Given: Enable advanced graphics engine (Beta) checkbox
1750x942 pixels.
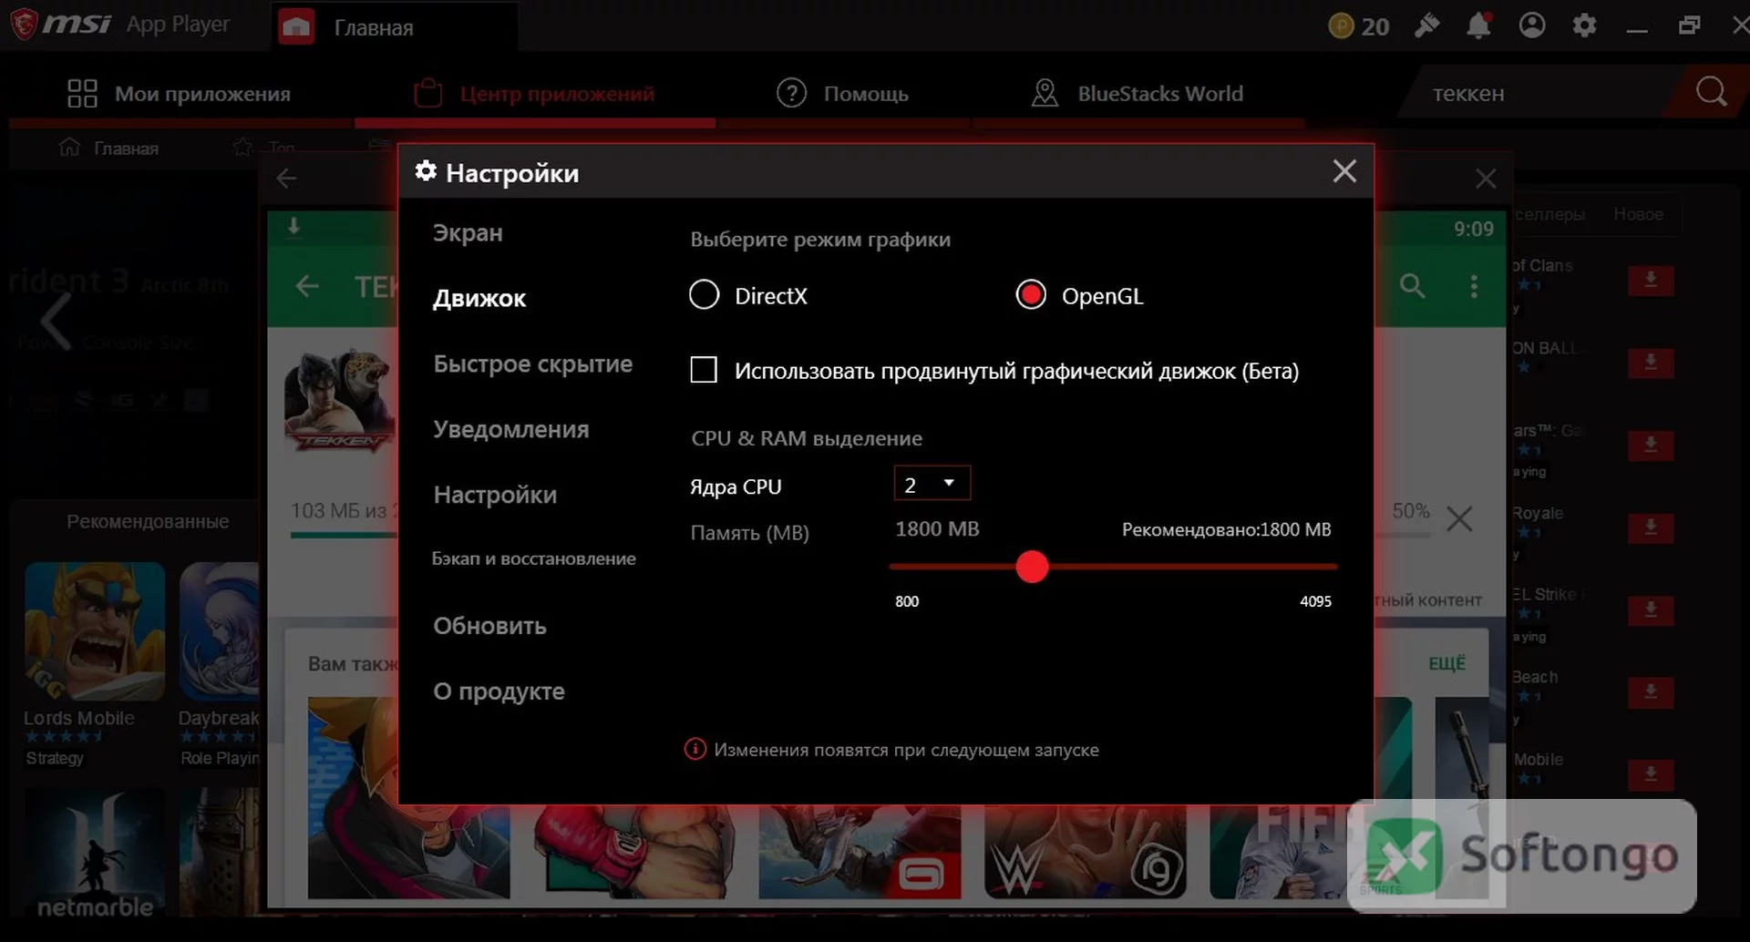Looking at the screenshot, I should (704, 370).
